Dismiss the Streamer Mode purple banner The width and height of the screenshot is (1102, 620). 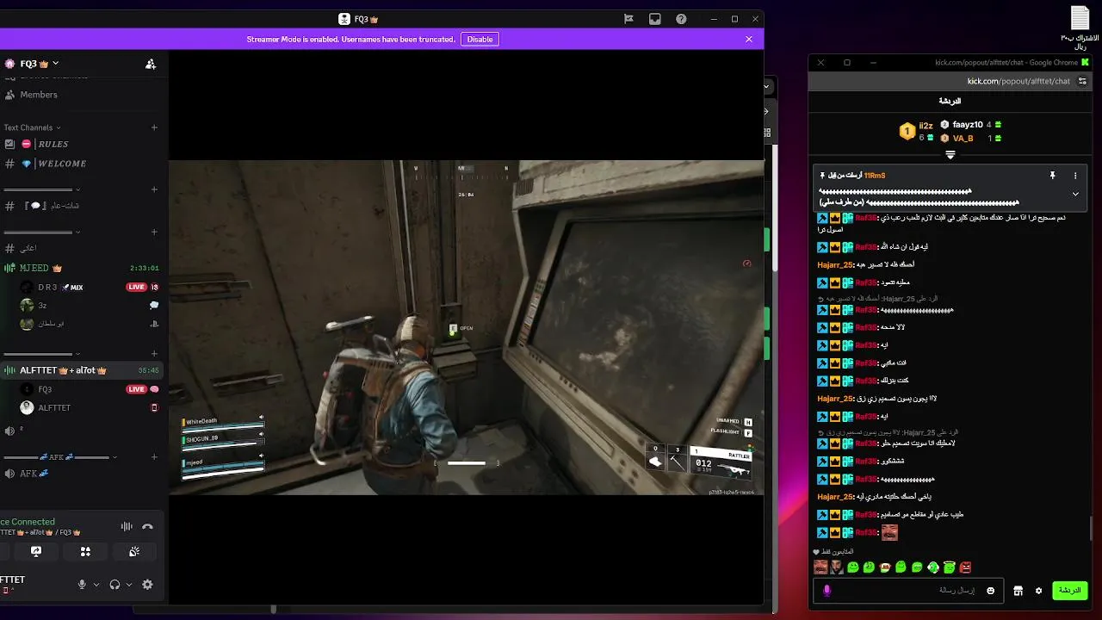point(749,39)
